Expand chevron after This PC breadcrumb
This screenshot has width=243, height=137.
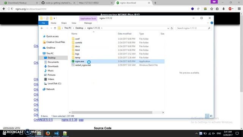tap(73, 28)
